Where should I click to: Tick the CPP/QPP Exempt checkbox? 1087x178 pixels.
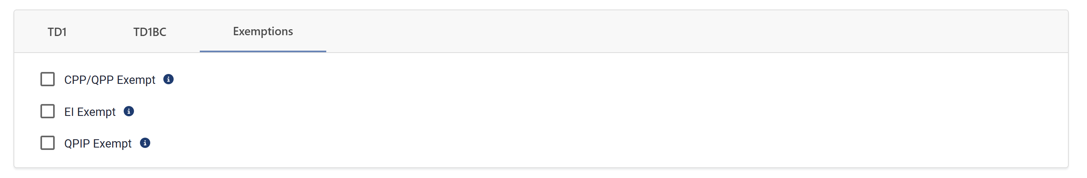tap(48, 79)
